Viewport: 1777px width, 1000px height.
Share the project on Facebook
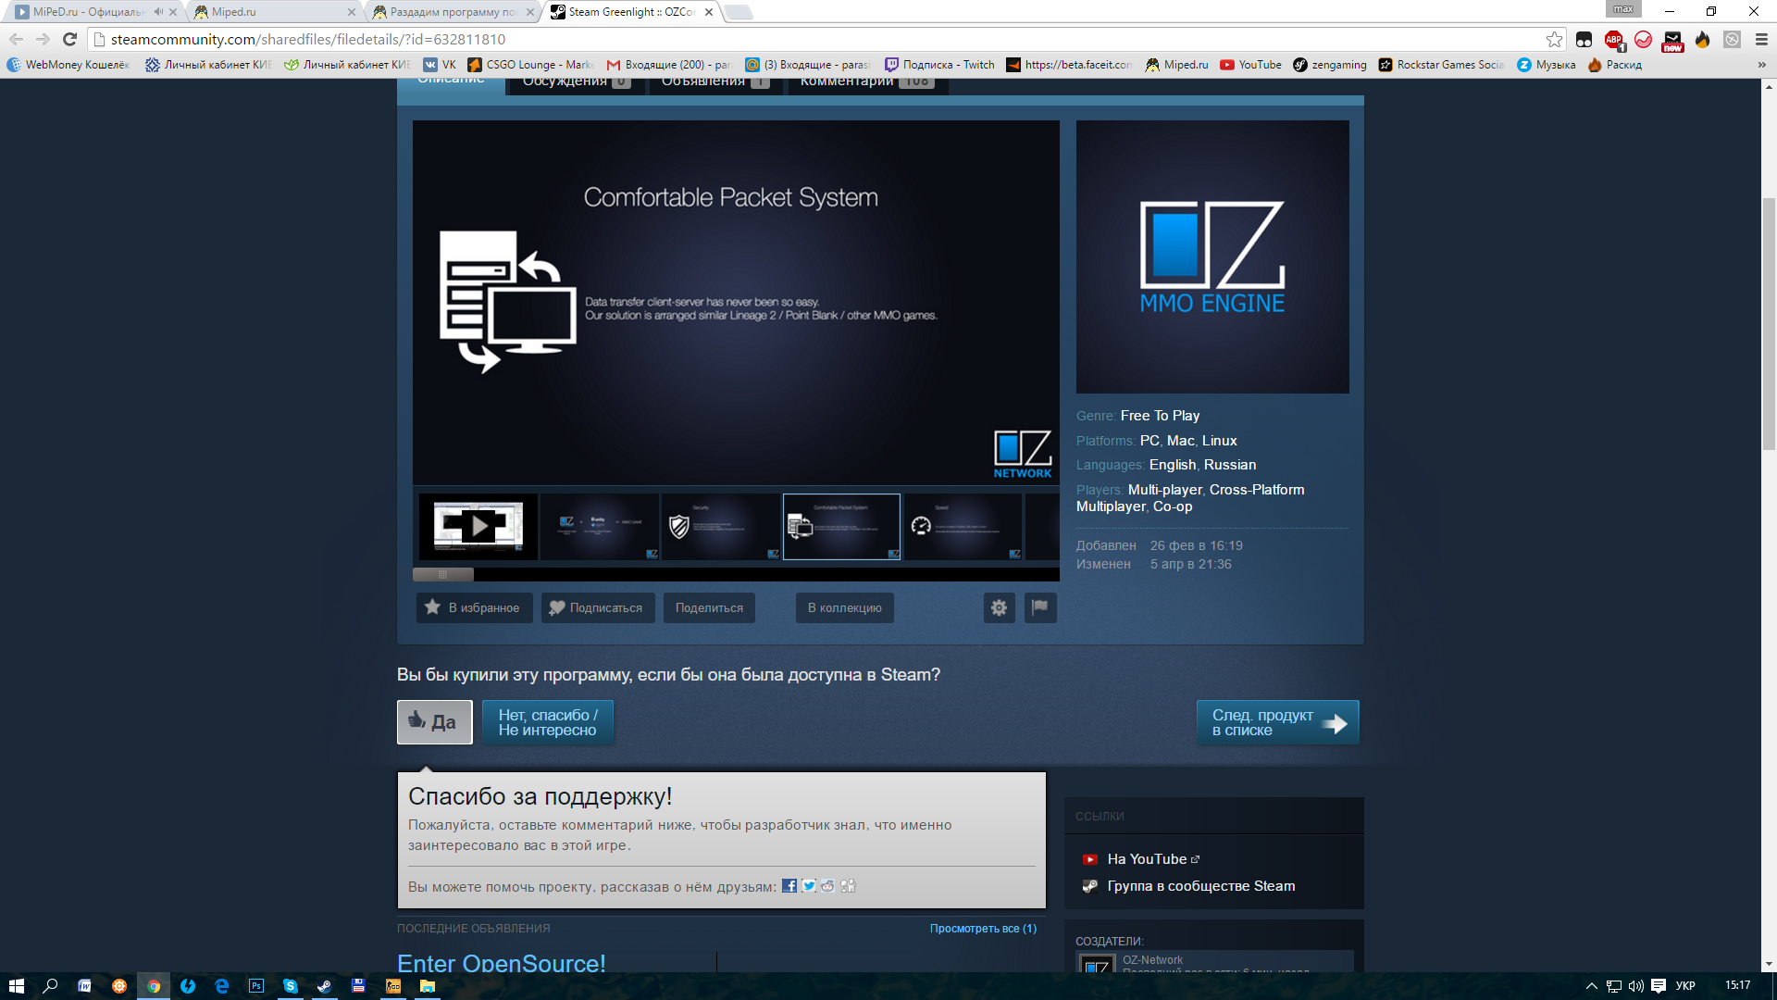pos(789,886)
